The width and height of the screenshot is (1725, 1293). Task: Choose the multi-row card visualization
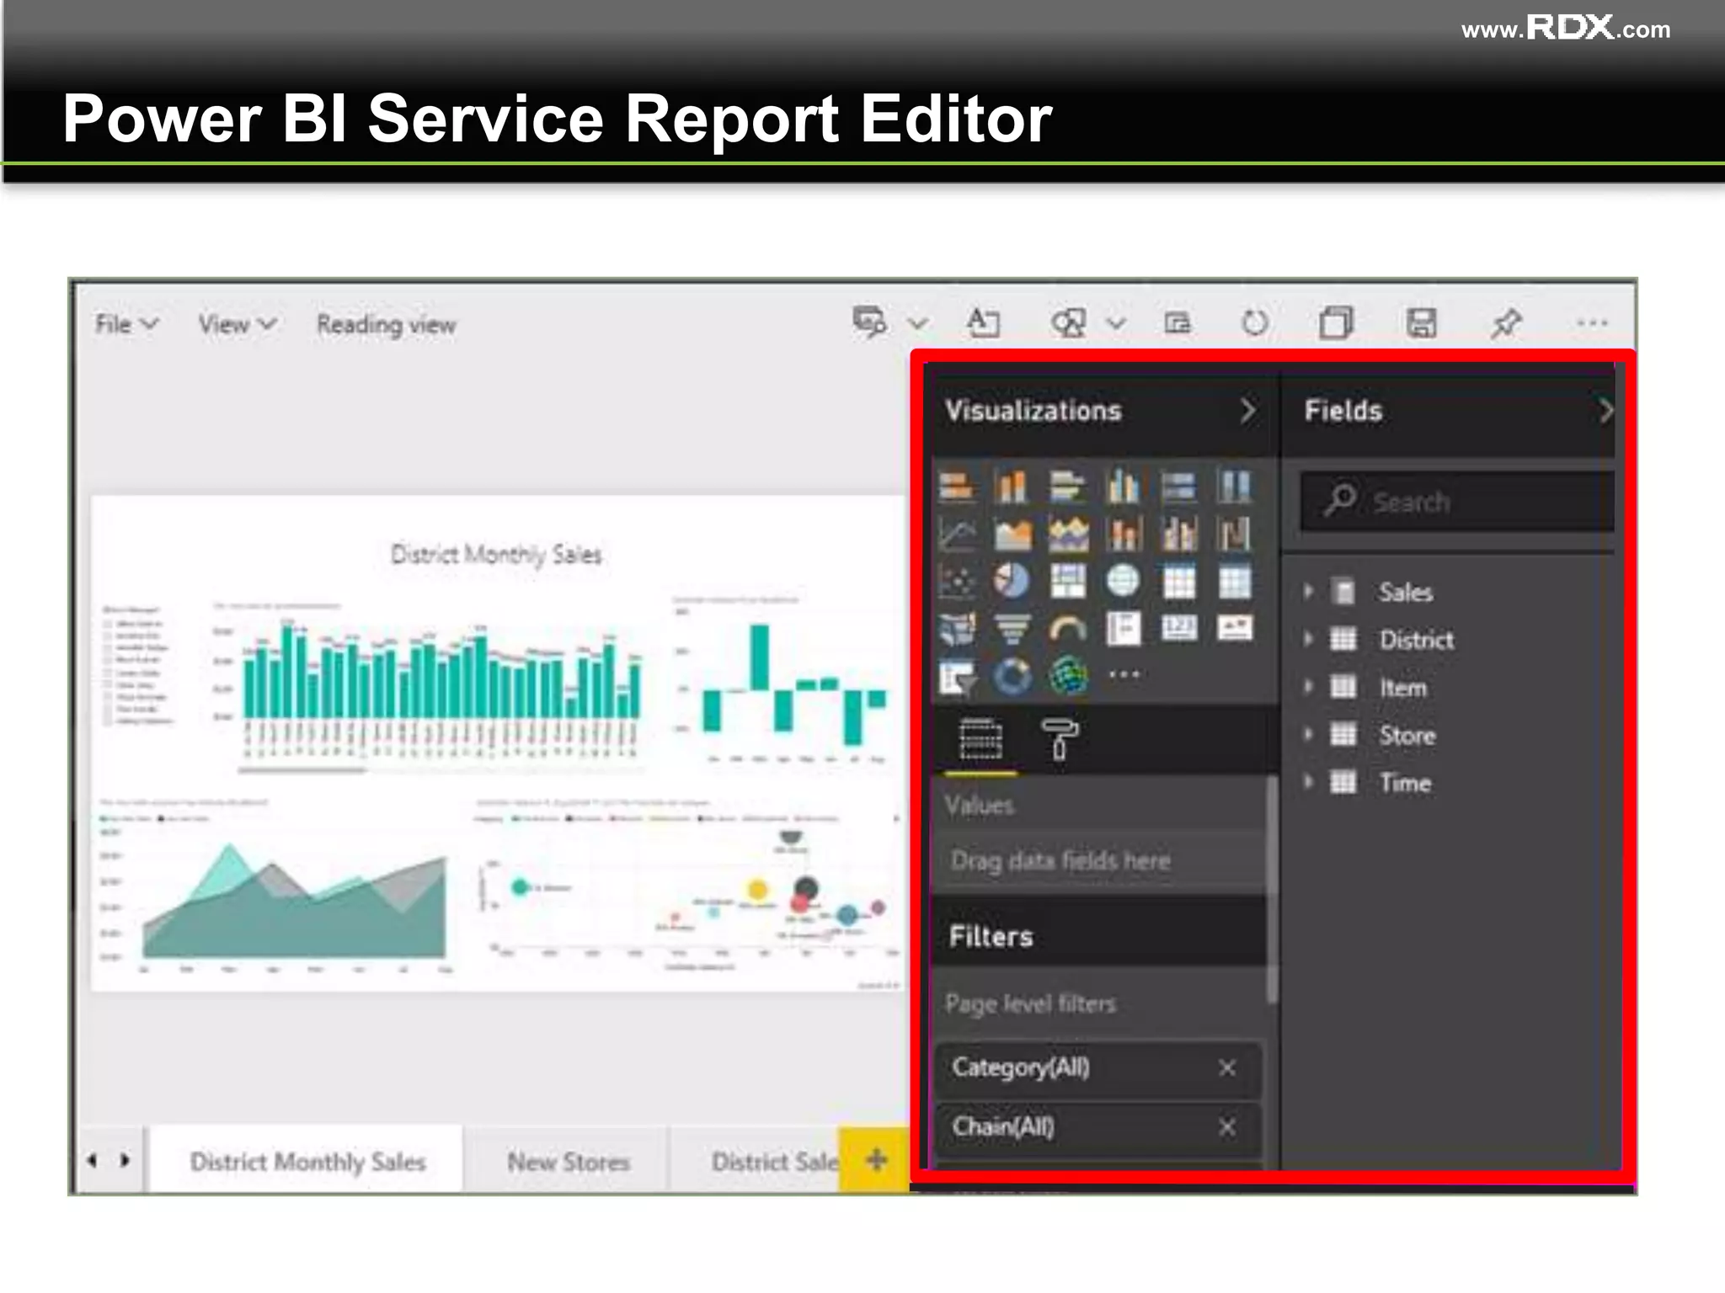click(x=1124, y=628)
